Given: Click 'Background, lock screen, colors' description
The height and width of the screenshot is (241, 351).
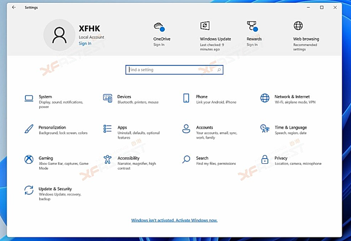Looking at the screenshot, I should coord(63,133).
